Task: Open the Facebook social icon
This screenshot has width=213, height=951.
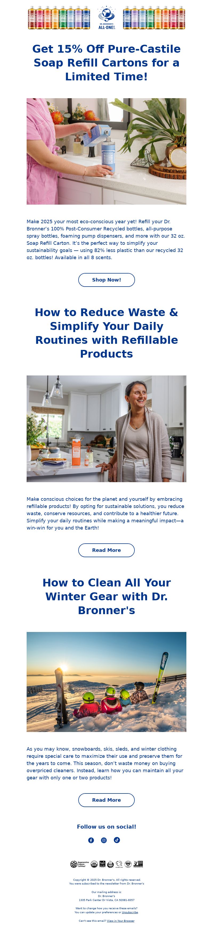Action: click(x=91, y=840)
